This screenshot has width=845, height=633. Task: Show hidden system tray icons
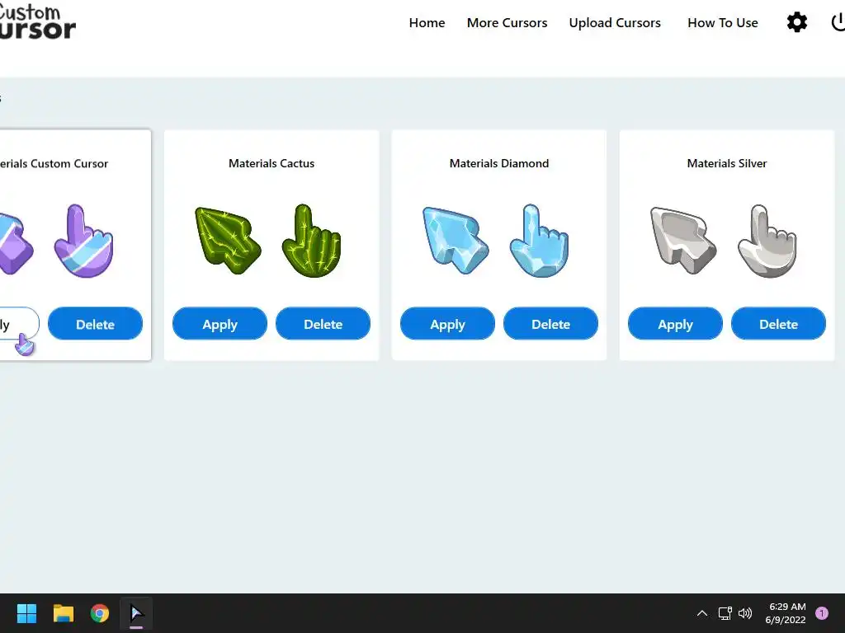pyautogui.click(x=701, y=613)
